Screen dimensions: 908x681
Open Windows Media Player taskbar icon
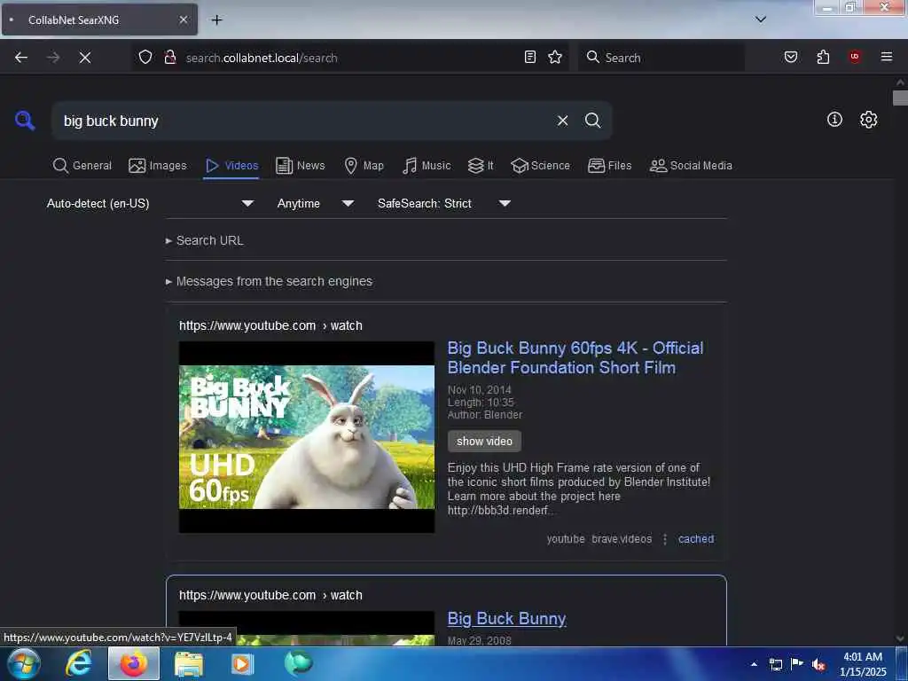[243, 663]
